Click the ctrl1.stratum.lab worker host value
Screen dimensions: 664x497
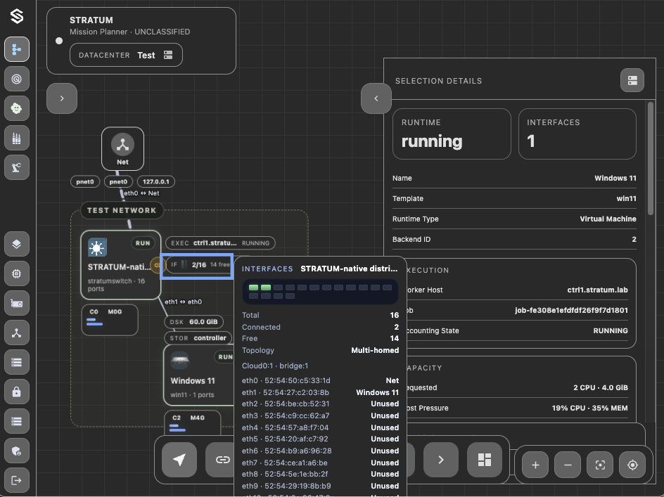coord(597,290)
